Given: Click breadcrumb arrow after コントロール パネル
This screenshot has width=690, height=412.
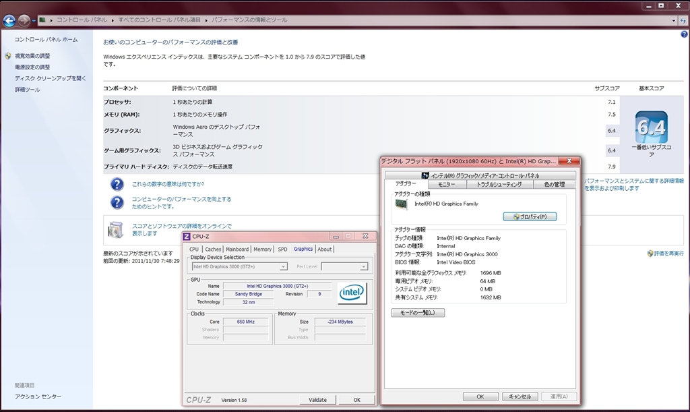Looking at the screenshot, I should coord(113,20).
